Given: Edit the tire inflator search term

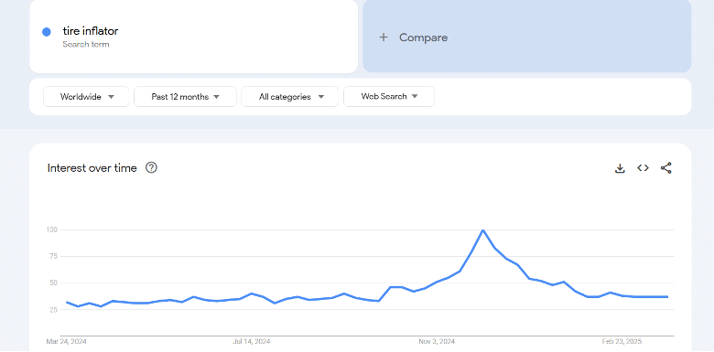Looking at the screenshot, I should click(x=90, y=31).
